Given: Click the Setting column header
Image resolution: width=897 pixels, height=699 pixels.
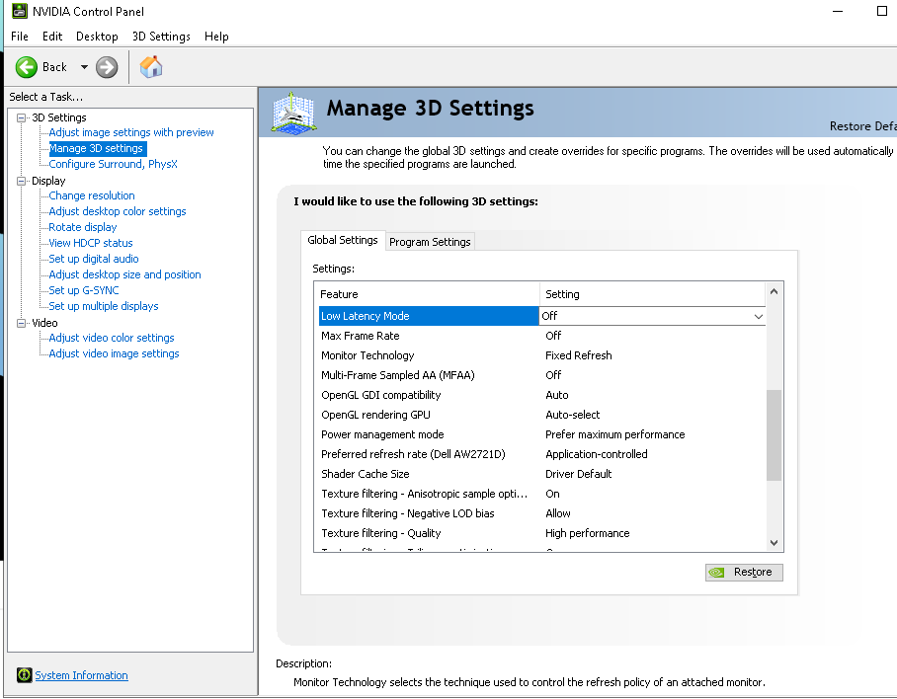Looking at the screenshot, I should [652, 294].
